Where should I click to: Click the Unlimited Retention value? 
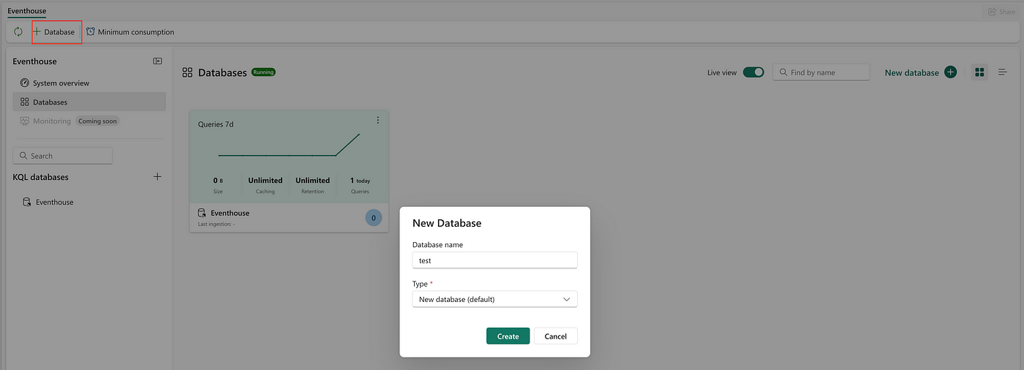[x=312, y=180]
